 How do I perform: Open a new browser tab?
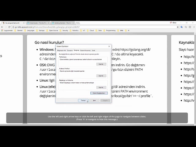coord(78,23)
